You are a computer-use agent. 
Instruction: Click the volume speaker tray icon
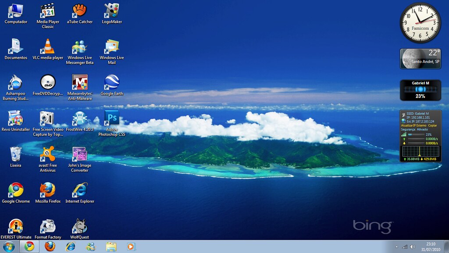(413, 247)
